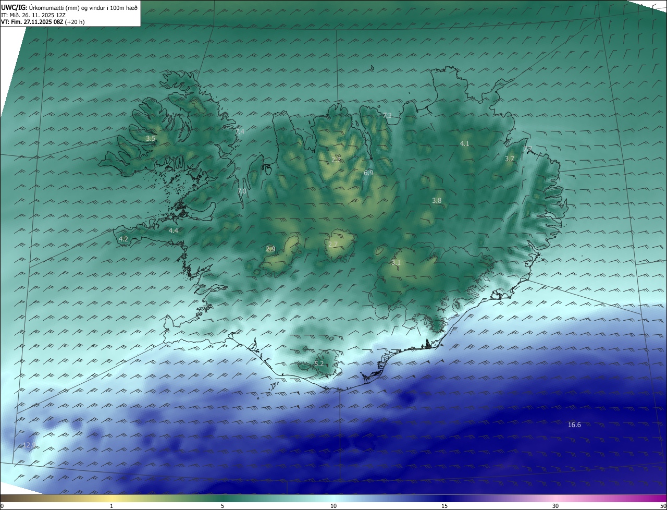The width and height of the screenshot is (667, 510).
Task: Click the 50 tick on the color scale
Action: coord(663,506)
